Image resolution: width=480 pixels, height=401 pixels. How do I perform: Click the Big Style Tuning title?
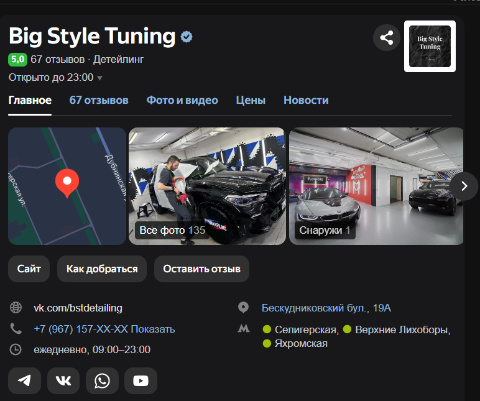click(92, 37)
